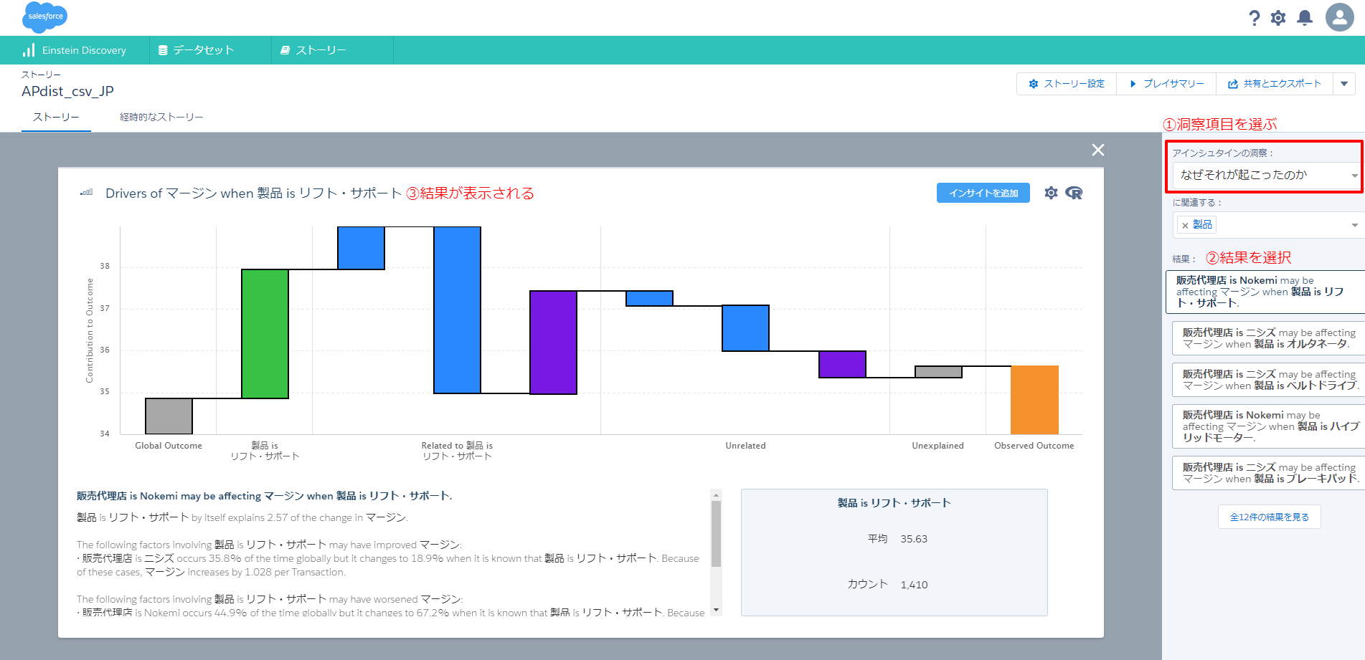Click the 全12件の結果を見る button
Screen dimensions: 1365x660
[1269, 517]
